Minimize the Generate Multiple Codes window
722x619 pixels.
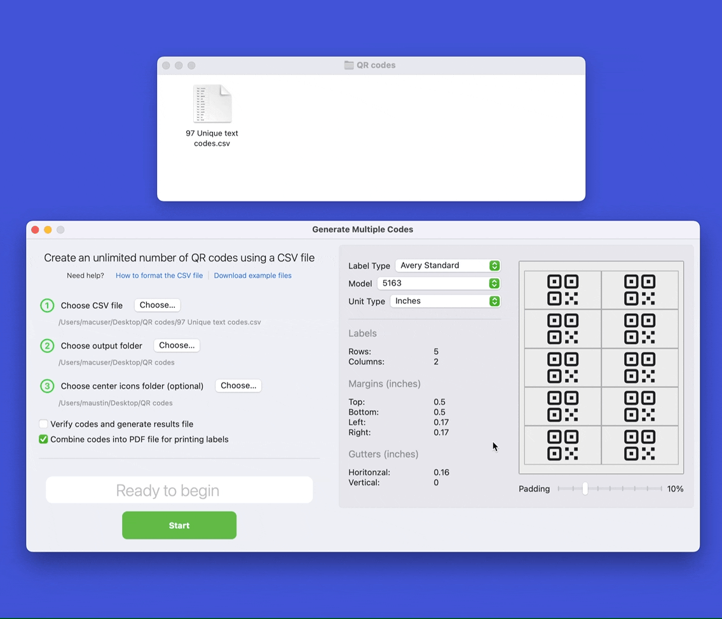tap(48, 229)
